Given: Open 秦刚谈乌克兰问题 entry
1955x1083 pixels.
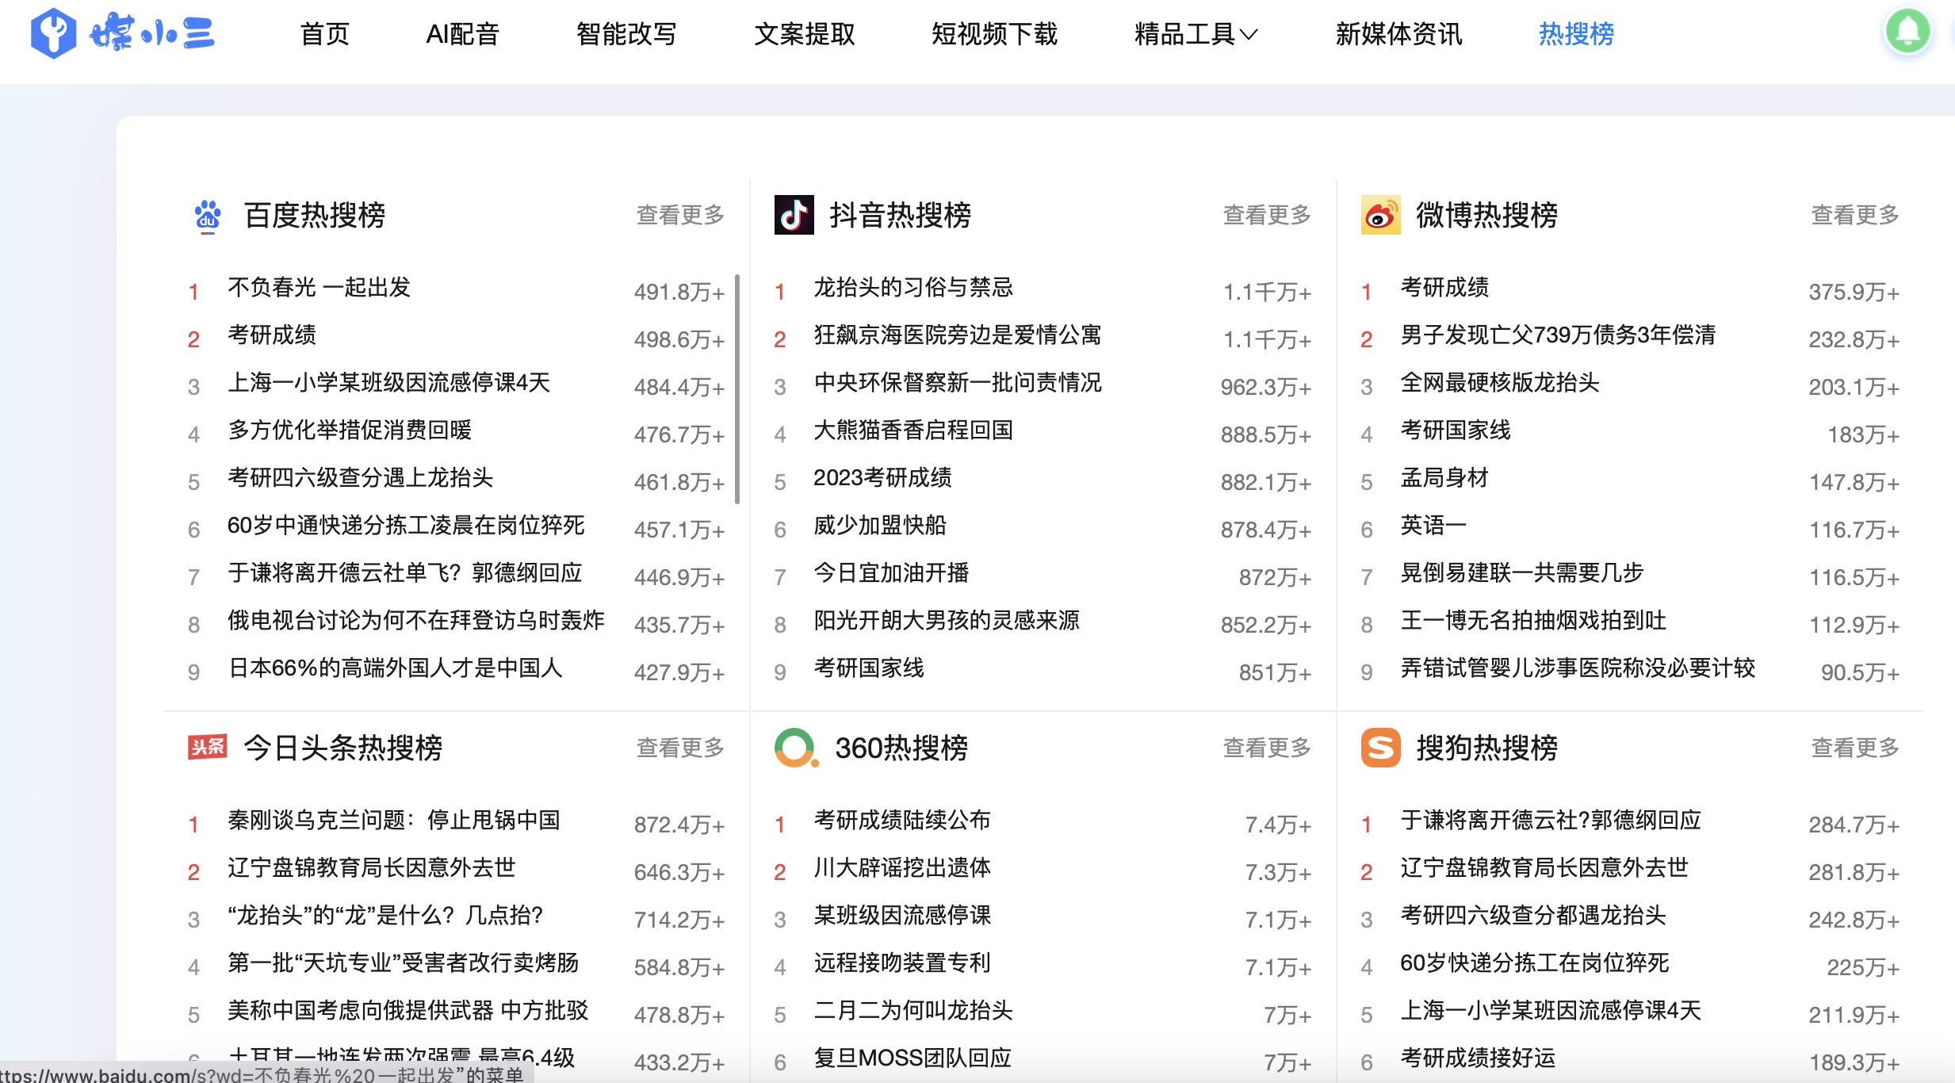Looking at the screenshot, I should tap(394, 820).
